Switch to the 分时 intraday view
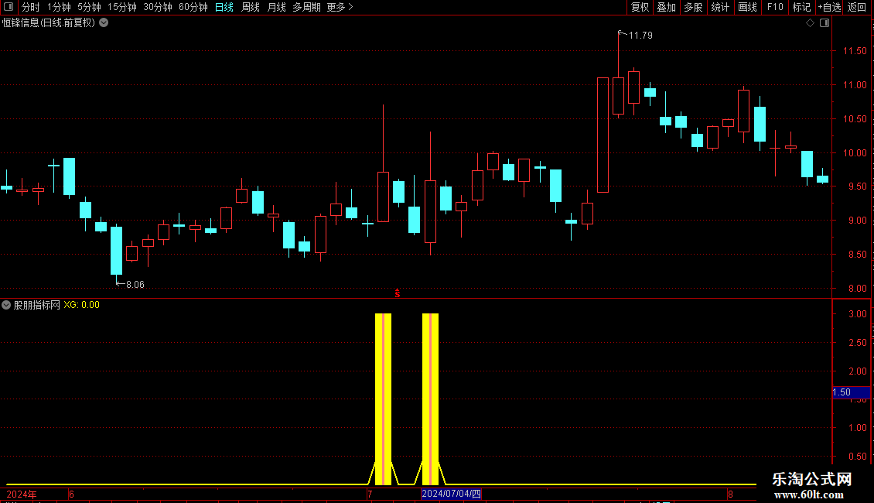Image resolution: width=874 pixels, height=503 pixels. [31, 7]
